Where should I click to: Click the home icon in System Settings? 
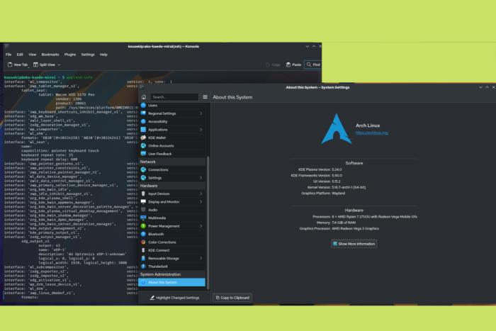(x=144, y=97)
